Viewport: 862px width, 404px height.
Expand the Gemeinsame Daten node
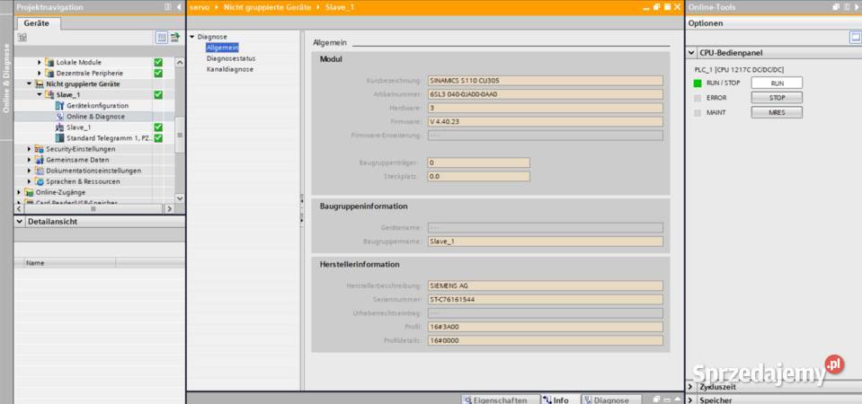pyautogui.click(x=29, y=160)
